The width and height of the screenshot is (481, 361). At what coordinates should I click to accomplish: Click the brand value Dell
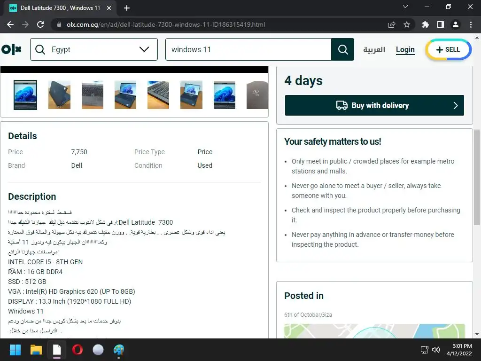pyautogui.click(x=77, y=165)
